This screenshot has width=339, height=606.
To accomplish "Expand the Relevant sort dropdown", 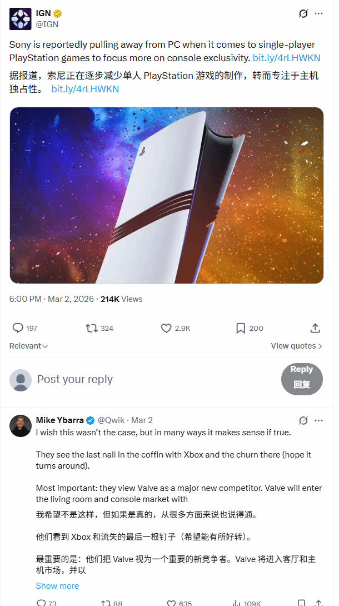I will click(x=28, y=346).
